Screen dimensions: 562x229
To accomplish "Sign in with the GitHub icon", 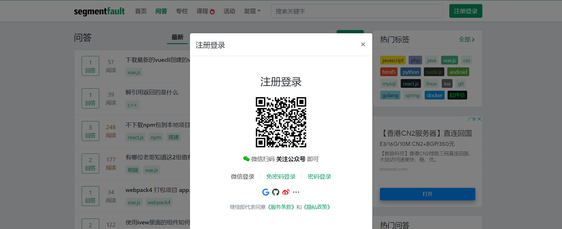I will click(276, 192).
